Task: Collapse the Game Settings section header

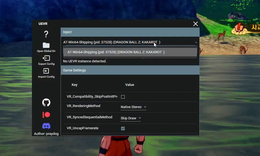Action: (130, 70)
